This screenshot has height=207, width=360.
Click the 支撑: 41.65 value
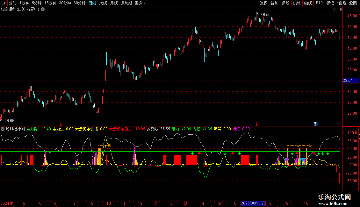202,129
